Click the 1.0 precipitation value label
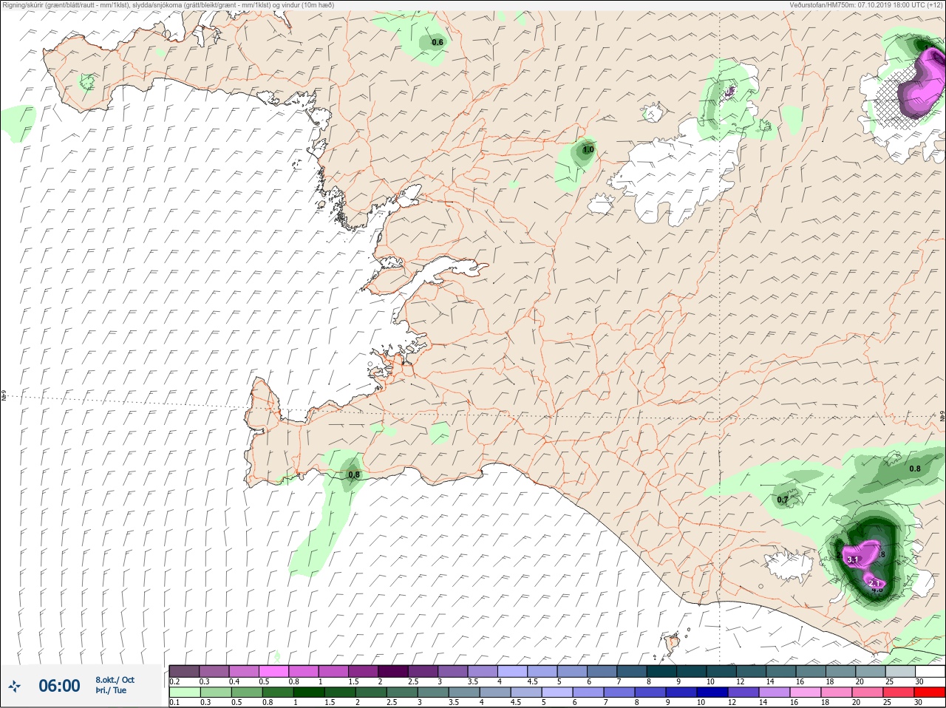 588,149
